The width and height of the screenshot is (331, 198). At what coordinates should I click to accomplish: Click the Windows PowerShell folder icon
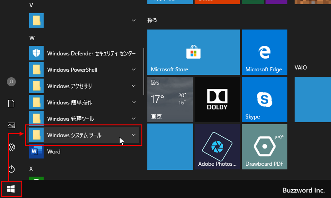(x=36, y=69)
